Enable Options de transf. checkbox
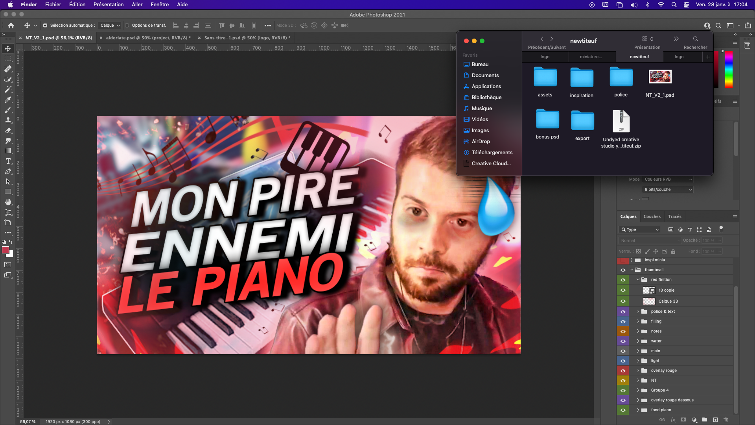Image resolution: width=755 pixels, height=425 pixels. 127,26
